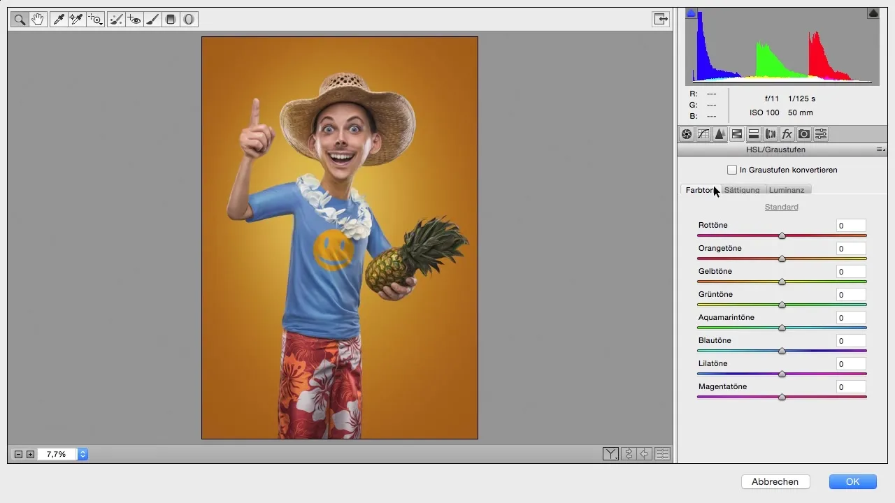Screen dimensions: 895x503
Task: Open the Lens Corrections panel tab
Action: tap(771, 134)
